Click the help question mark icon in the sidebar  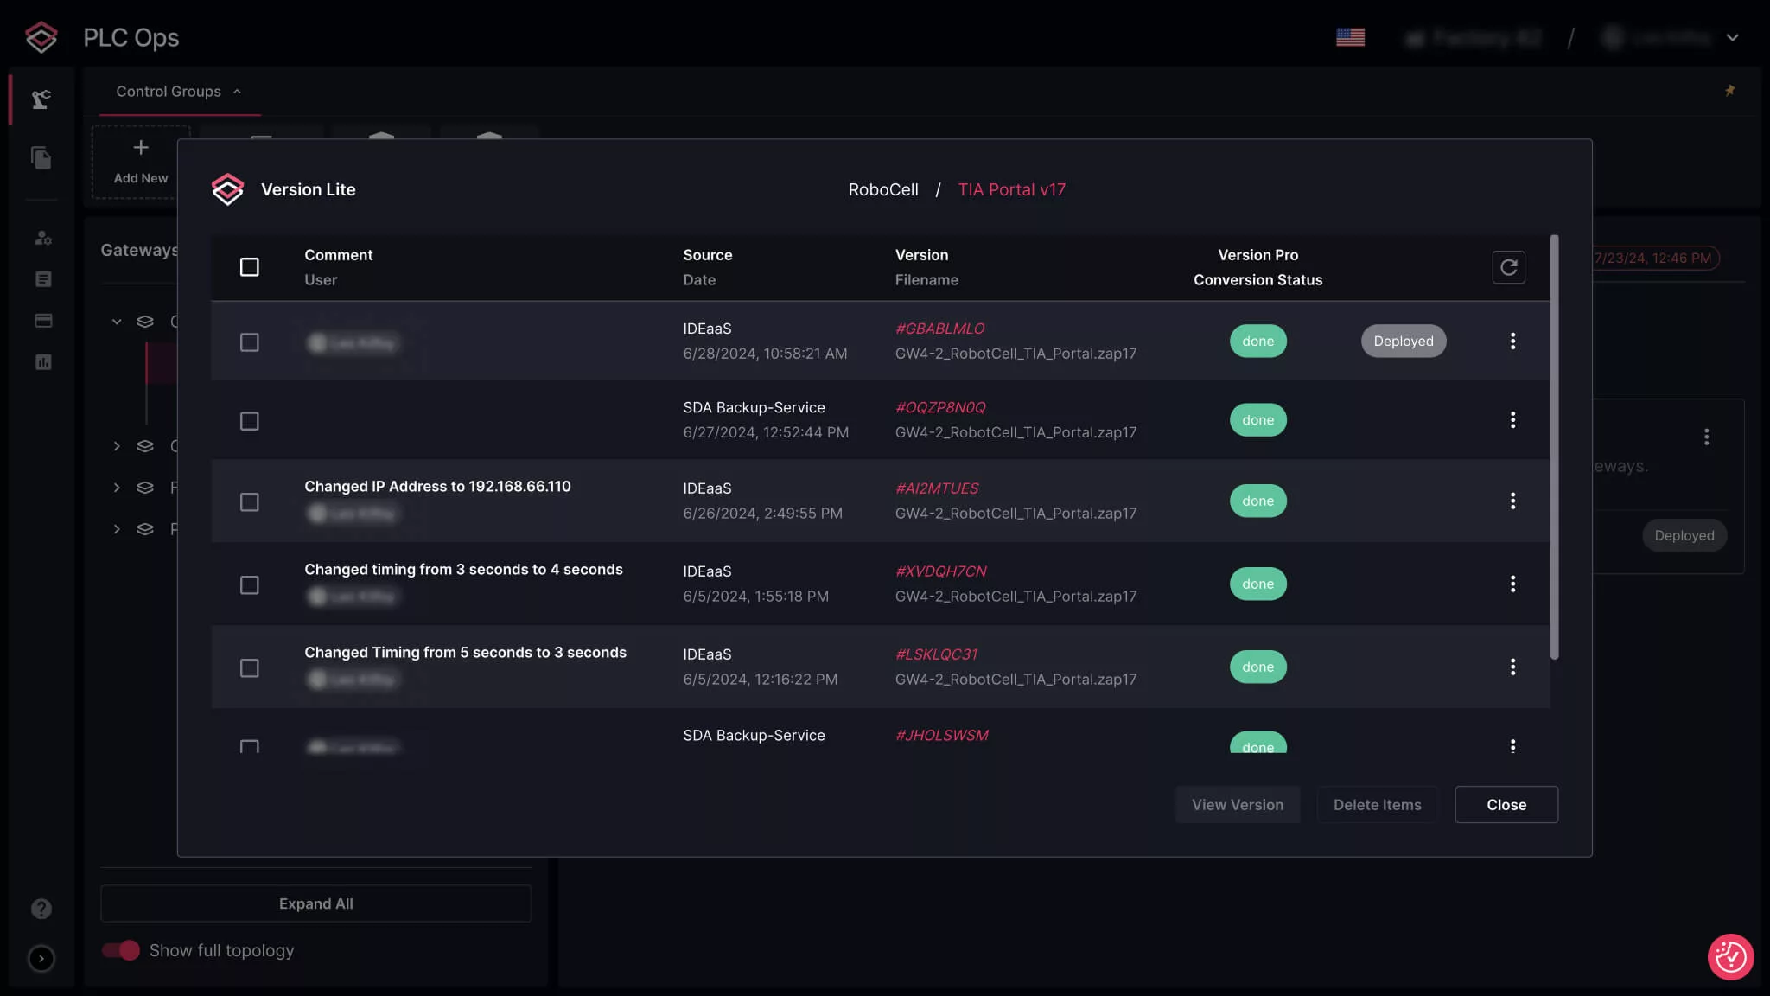coord(41,909)
